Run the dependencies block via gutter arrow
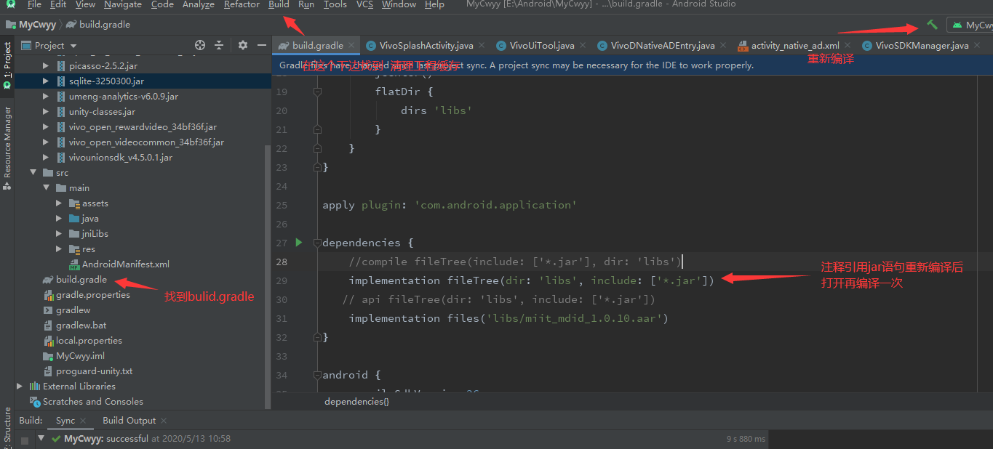The height and width of the screenshot is (449, 993). pyautogui.click(x=298, y=242)
